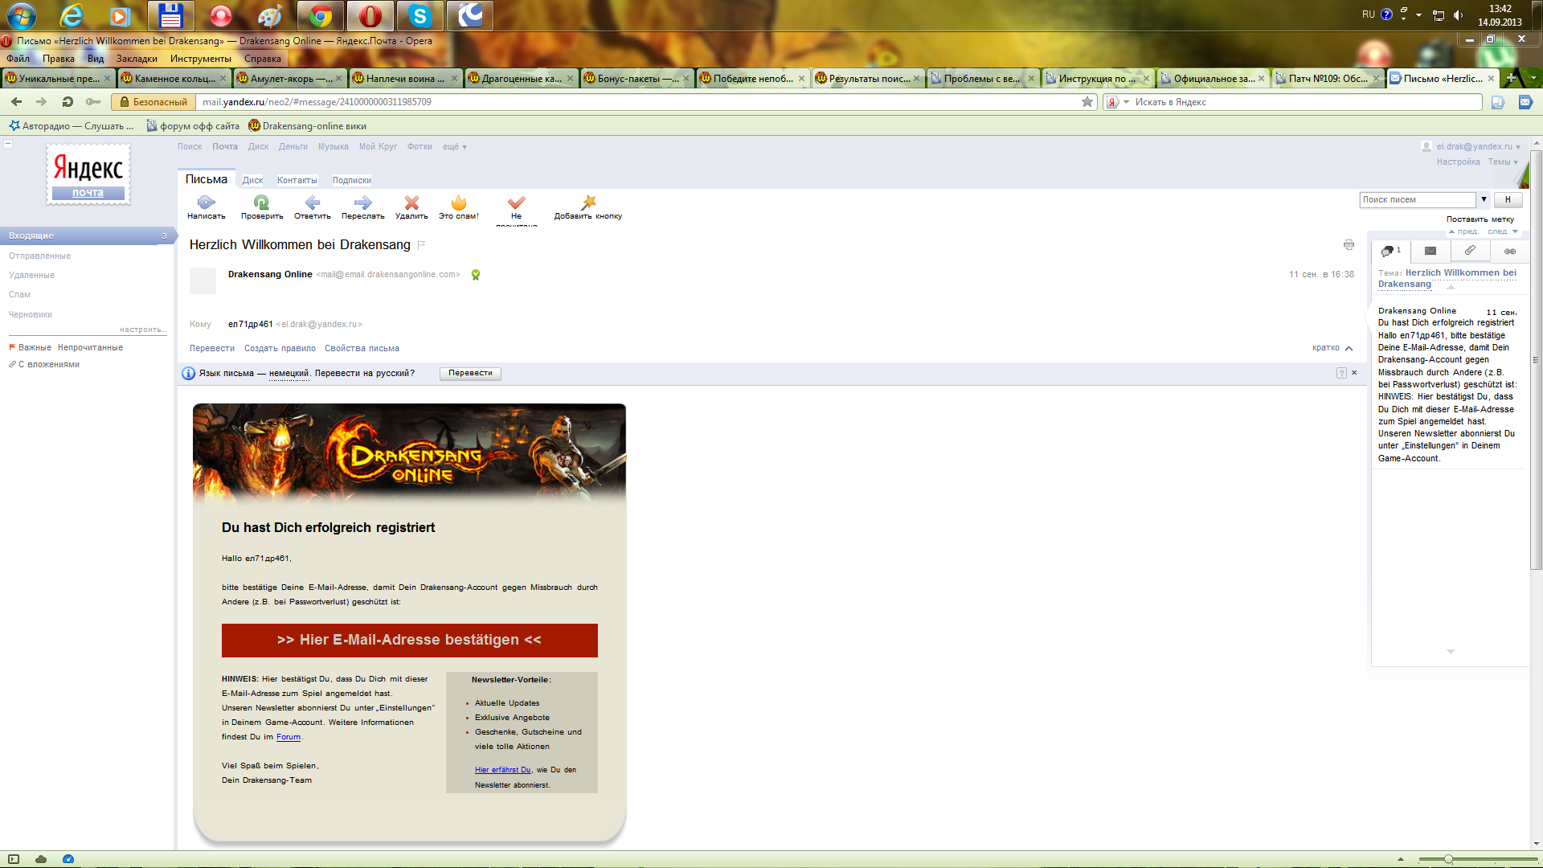Flag the letter next to the subject title
Viewport: 1543px width, 868px height.
point(421,244)
